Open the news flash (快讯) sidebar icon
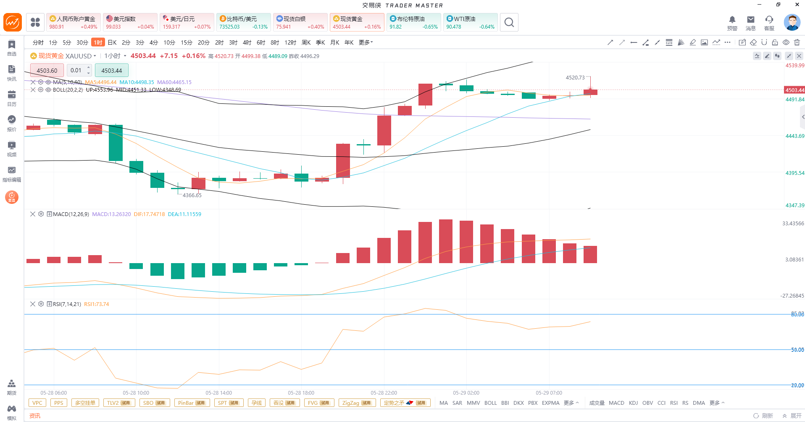The height and width of the screenshot is (422, 805). tap(12, 73)
